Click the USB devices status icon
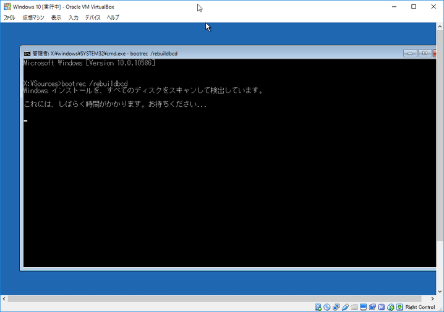 click(345, 307)
